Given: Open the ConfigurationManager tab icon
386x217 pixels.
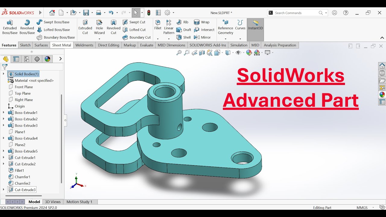Looking at the screenshot, I should (x=27, y=59).
